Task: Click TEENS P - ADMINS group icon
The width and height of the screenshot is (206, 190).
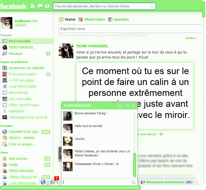Action: click(x=5, y=138)
